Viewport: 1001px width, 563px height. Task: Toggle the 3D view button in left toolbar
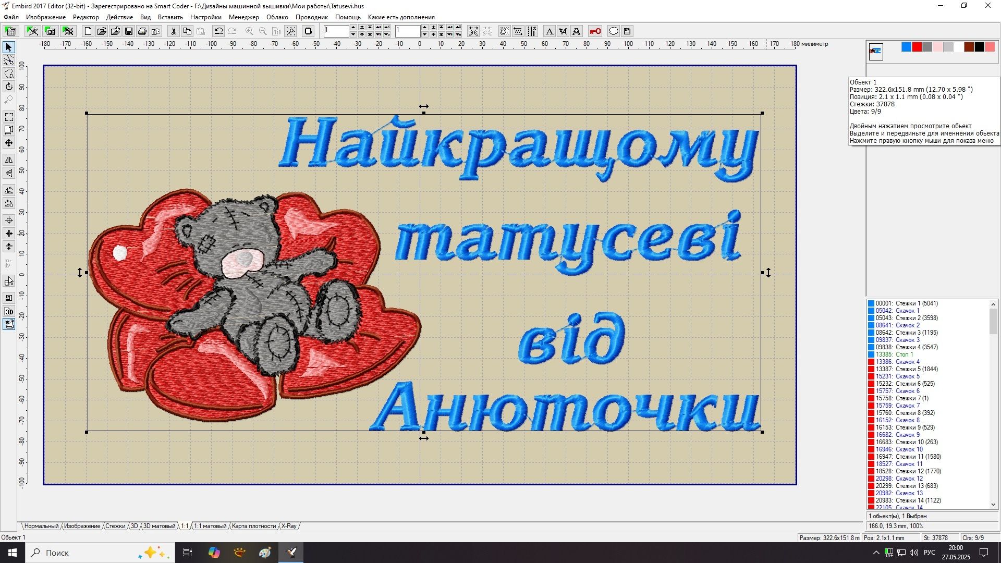(x=9, y=312)
